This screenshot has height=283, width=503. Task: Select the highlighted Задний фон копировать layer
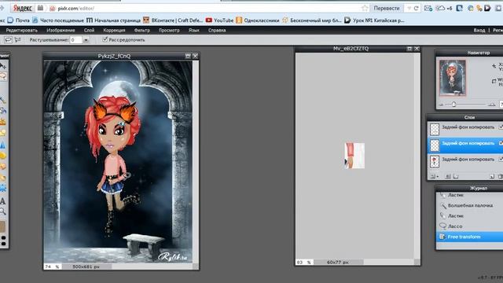[x=465, y=145]
